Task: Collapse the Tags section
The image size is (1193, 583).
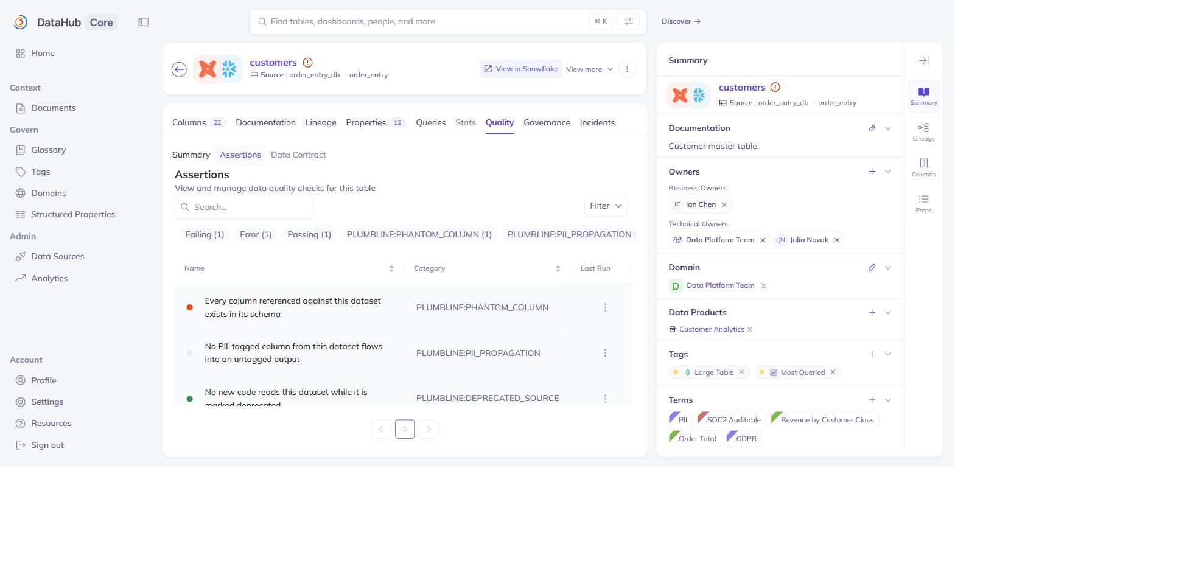Action: (888, 354)
